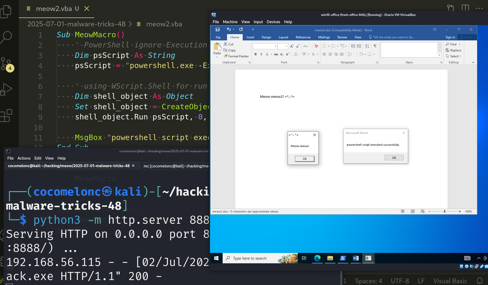Open the Select dropdown in Editing group
The width and height of the screenshot is (488, 285).
454,56
